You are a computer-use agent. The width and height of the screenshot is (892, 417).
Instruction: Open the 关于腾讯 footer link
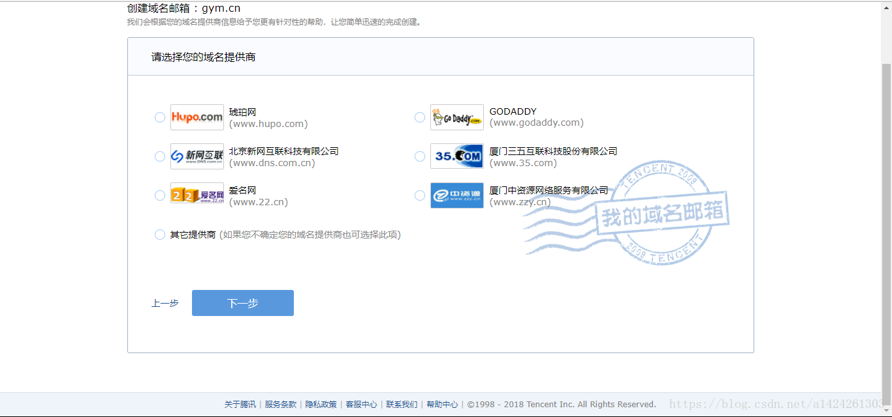point(240,404)
